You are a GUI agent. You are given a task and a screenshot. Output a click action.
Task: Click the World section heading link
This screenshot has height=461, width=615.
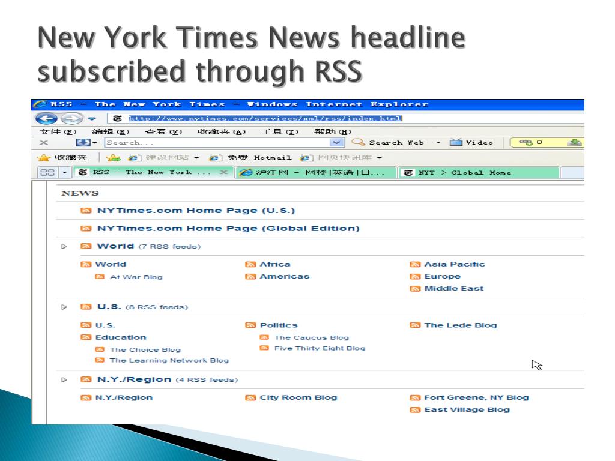coord(116,246)
